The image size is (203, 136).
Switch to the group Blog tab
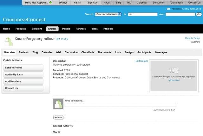point(35,52)
